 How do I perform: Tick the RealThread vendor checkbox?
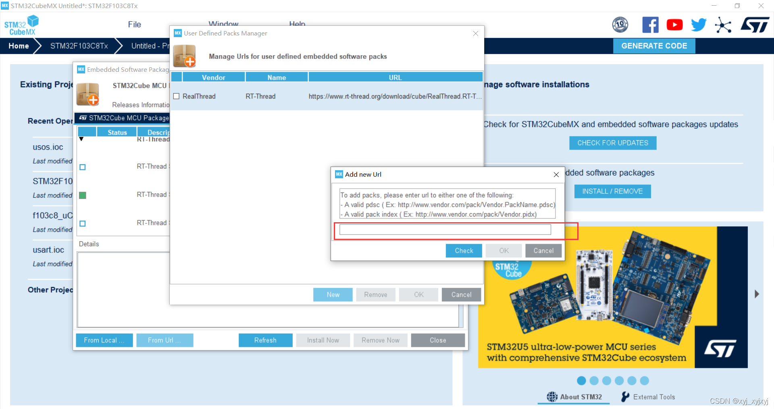pyautogui.click(x=176, y=96)
